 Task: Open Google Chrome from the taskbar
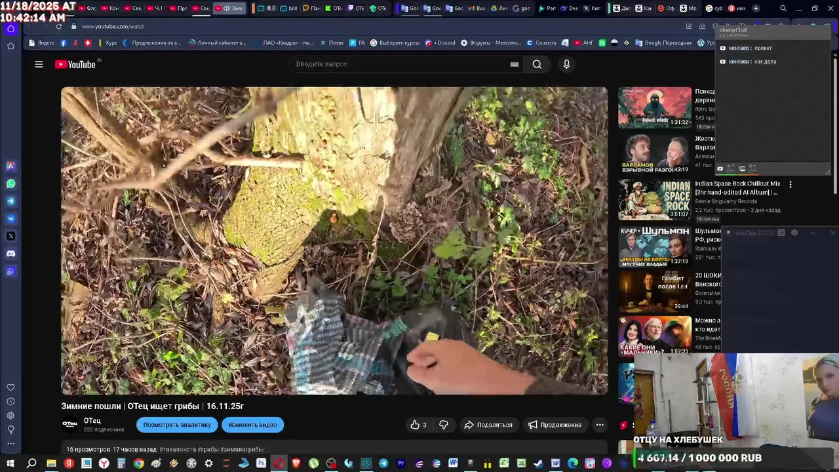click(x=138, y=463)
